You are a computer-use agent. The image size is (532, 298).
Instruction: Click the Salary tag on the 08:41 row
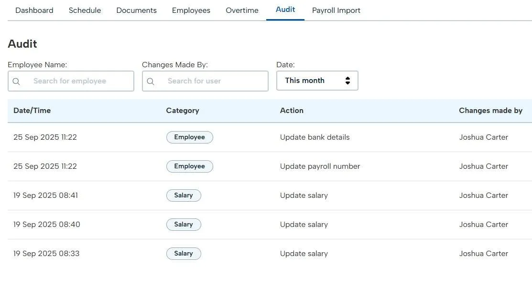pyautogui.click(x=184, y=195)
